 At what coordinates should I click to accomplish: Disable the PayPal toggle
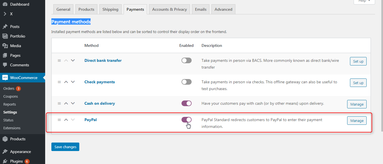pos(187,120)
